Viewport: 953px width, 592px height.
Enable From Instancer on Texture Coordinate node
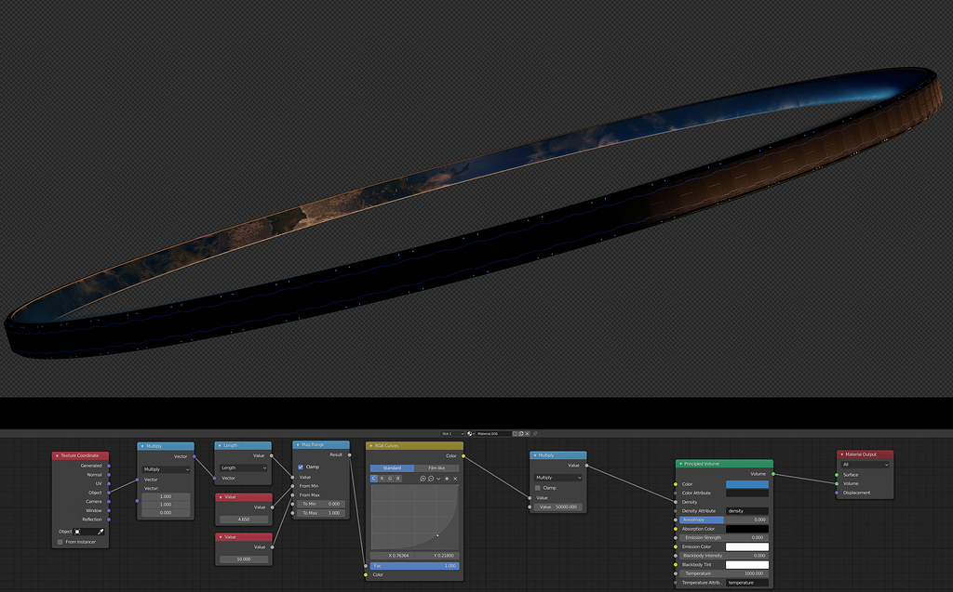(x=60, y=543)
